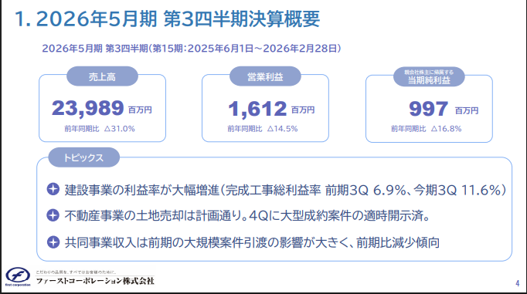Click the period subtitle 2025年6月1日～2026年2月28日
This screenshot has height=294, width=527.
tap(262, 49)
